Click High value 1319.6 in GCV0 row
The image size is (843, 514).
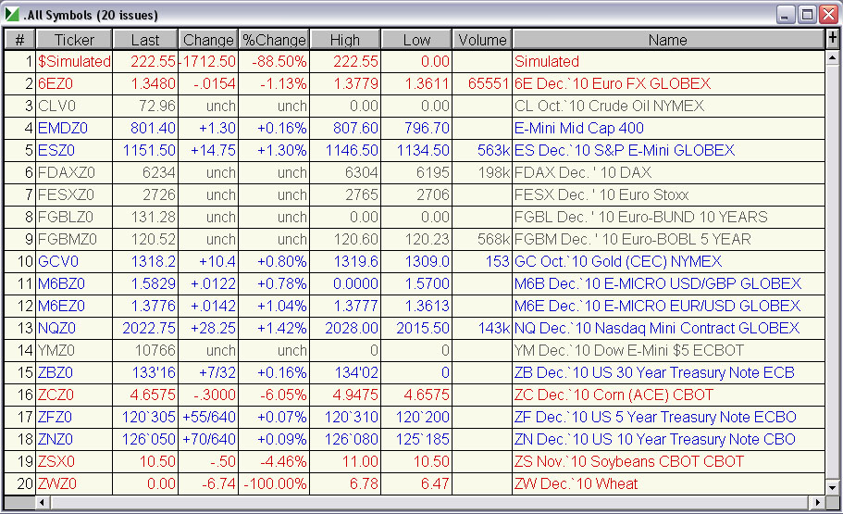[356, 261]
